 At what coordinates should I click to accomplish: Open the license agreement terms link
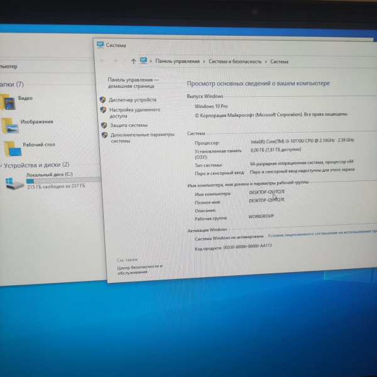[x=322, y=232]
